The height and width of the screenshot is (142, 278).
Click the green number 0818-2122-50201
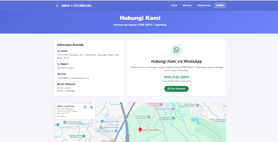(176, 77)
